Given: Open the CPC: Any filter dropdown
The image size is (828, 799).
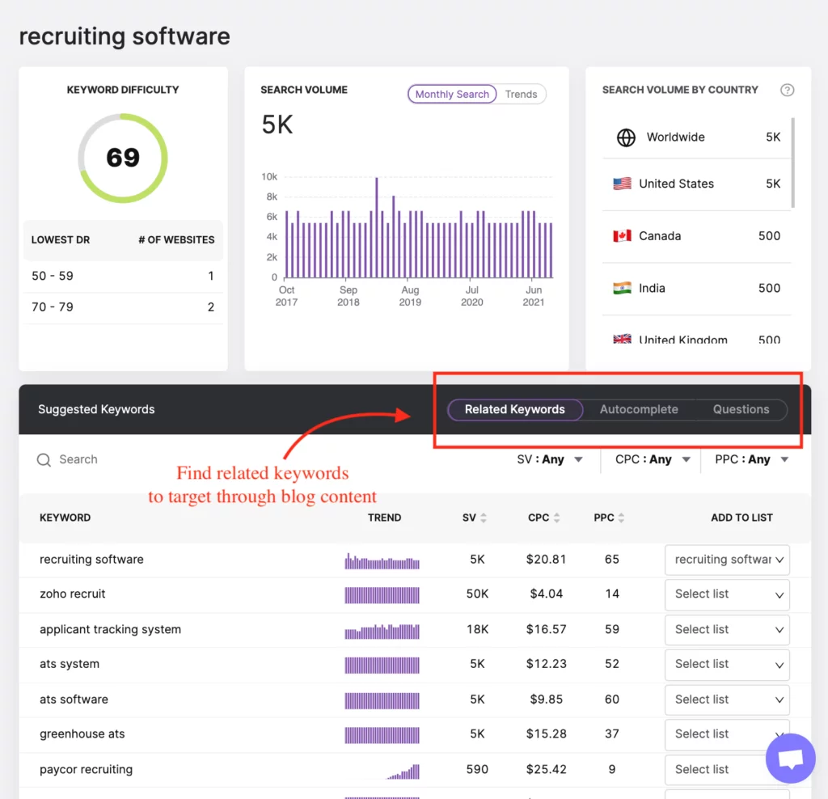Looking at the screenshot, I should click(x=651, y=459).
